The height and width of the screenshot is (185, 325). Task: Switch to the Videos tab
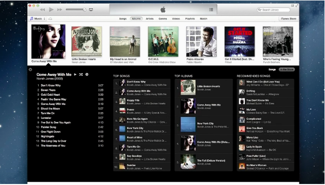click(176, 19)
